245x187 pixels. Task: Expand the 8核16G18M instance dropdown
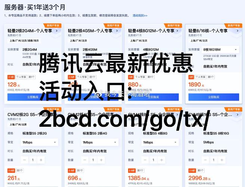point(220,49)
